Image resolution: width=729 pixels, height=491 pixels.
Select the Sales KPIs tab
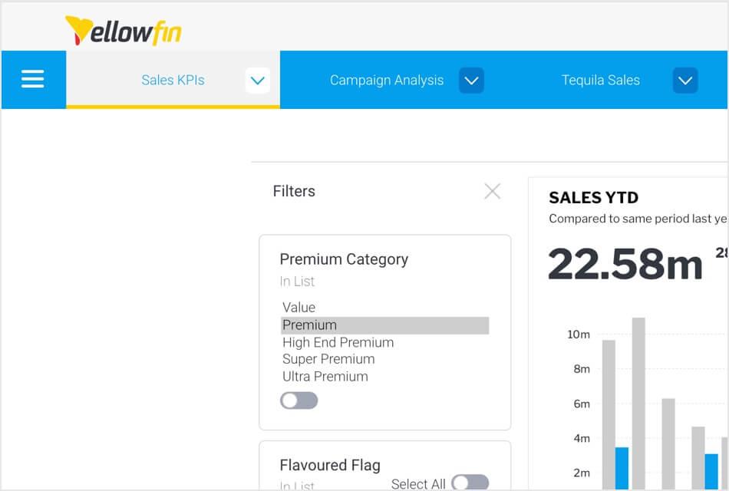pyautogui.click(x=173, y=80)
